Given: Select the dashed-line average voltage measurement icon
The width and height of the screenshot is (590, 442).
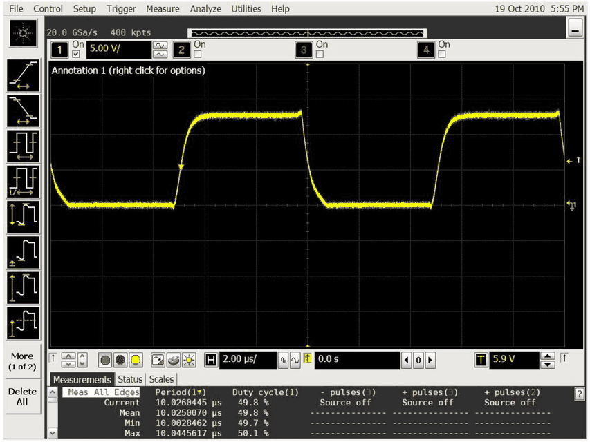Looking at the screenshot, I should click(23, 323).
